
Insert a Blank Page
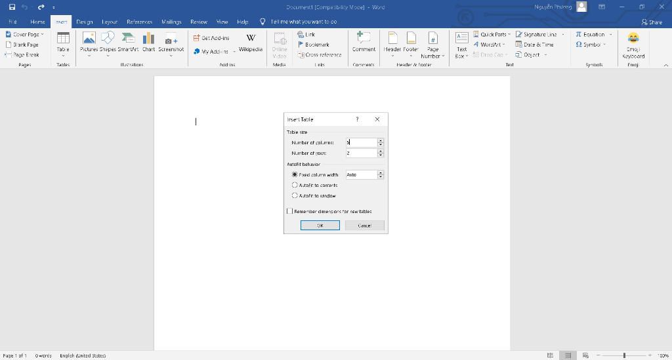pyautogui.click(x=22, y=45)
